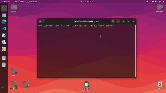Click the screen recording indicator icon
The height and width of the screenshot is (93, 166).
point(147,2)
